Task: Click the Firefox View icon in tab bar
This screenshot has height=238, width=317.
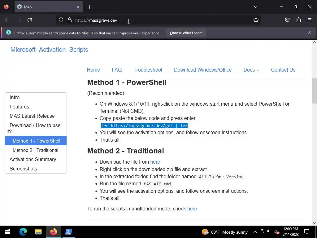Action: [x=6, y=7]
